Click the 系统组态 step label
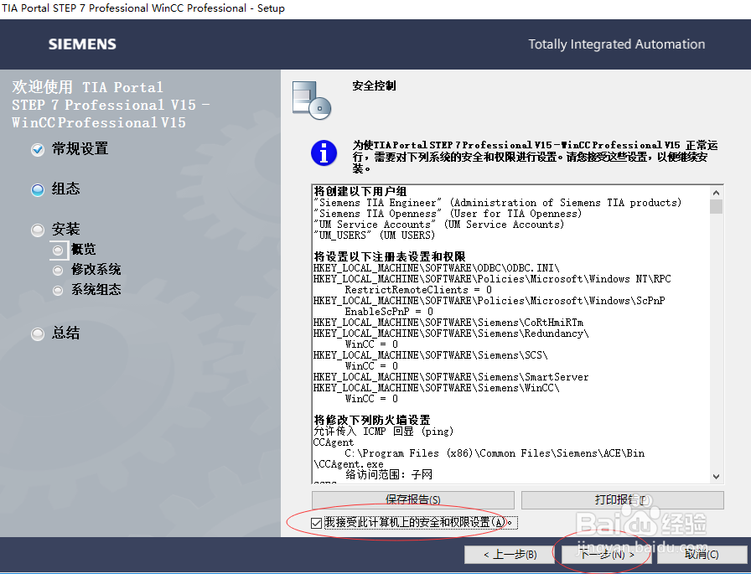Image resolution: width=751 pixels, height=574 pixels. pos(96,290)
